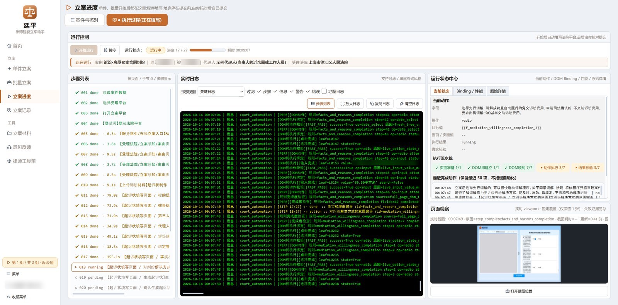Click the list icon in 案件与核对 tab

coord(73,20)
